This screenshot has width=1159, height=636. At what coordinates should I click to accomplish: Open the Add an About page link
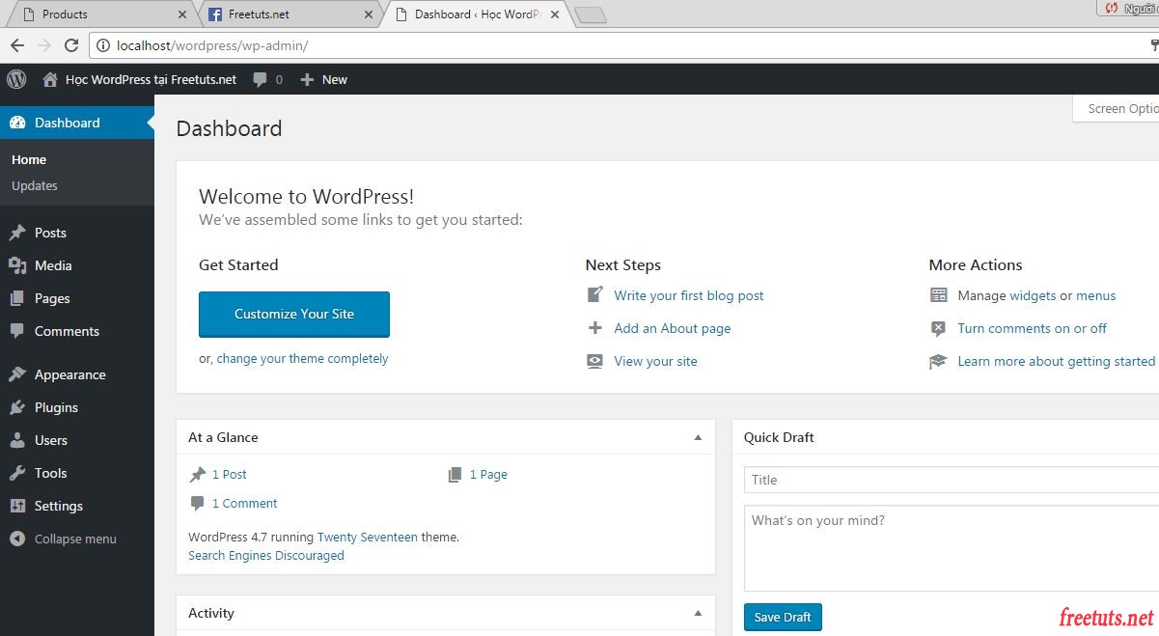pyautogui.click(x=673, y=328)
